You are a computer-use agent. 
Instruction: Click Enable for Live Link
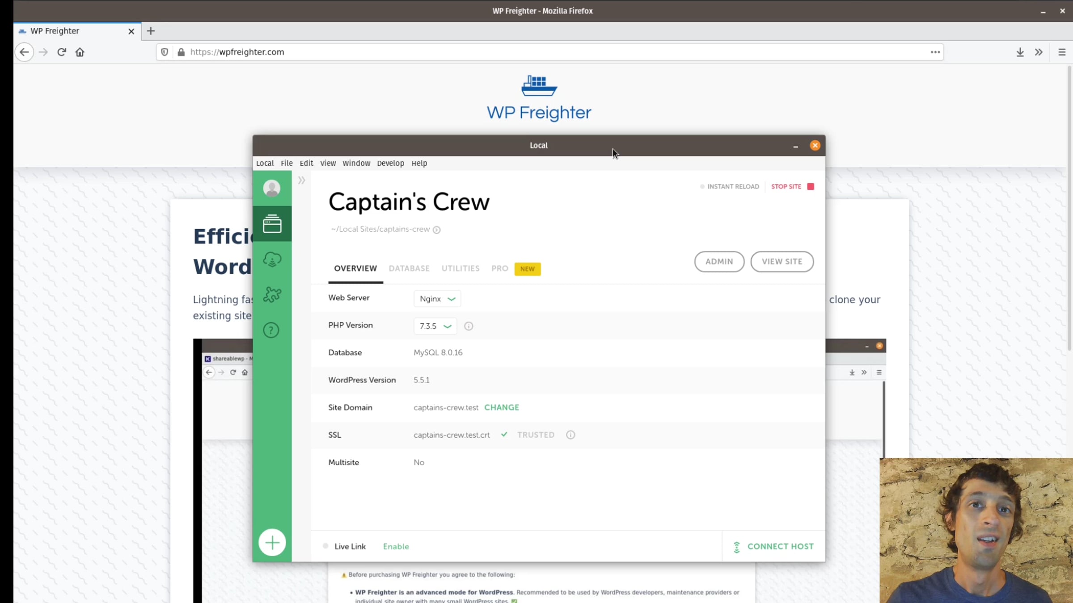[396, 546]
